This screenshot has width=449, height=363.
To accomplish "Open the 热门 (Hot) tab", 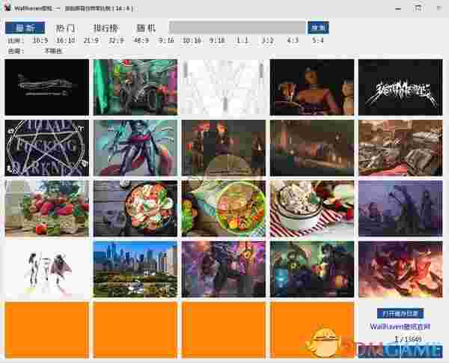I will click(x=65, y=28).
